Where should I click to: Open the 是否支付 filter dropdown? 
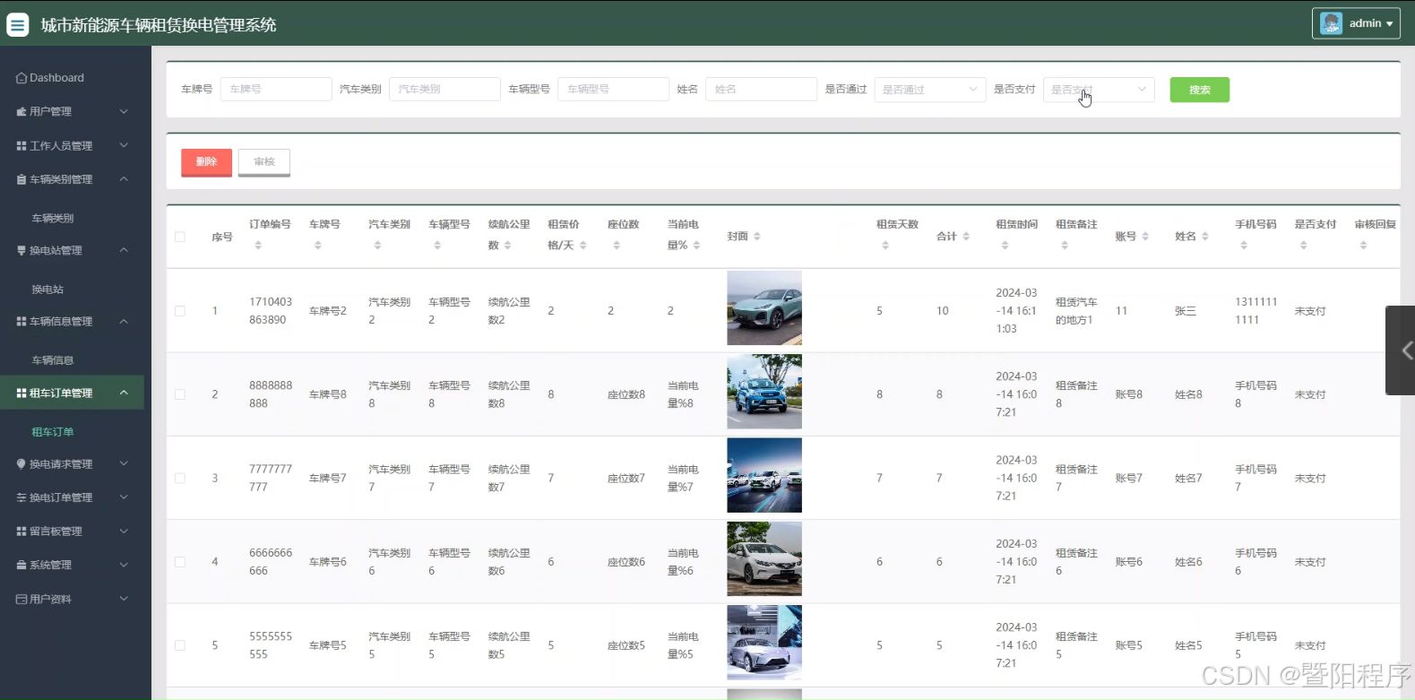click(1099, 90)
